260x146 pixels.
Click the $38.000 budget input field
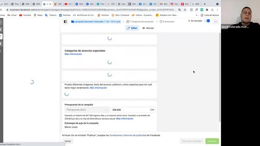point(133,110)
